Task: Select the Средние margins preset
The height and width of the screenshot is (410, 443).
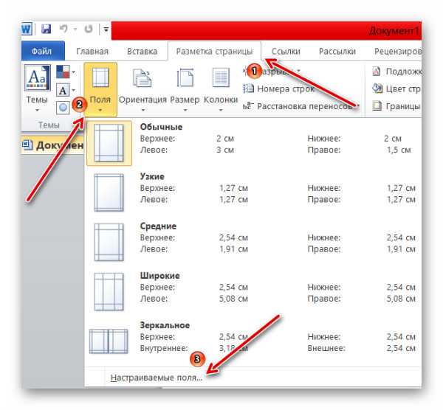Action: point(253,243)
